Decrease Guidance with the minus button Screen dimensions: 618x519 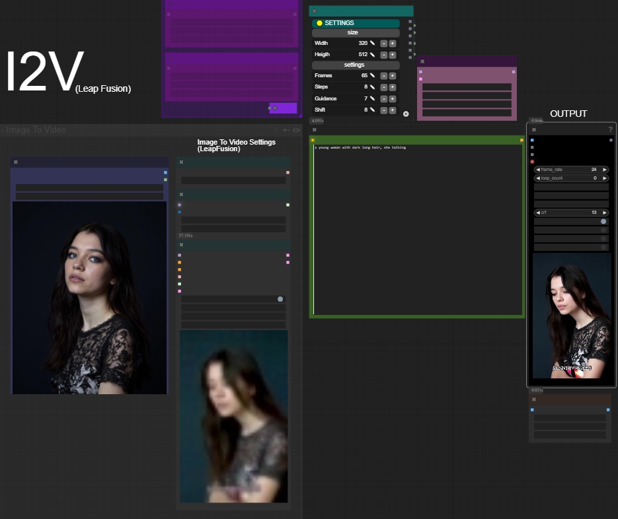[384, 99]
